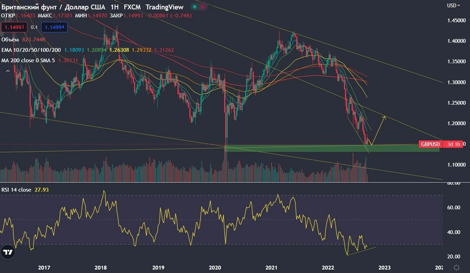Click the 2020 label on time axis

point(214,268)
